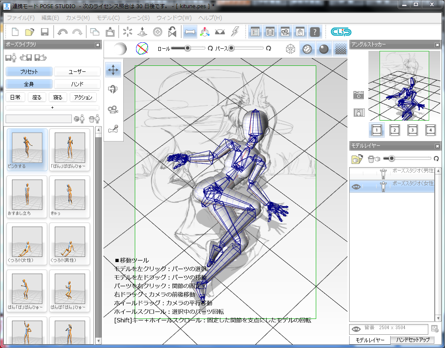Click the copy pose toolbar icon
Image resolution: width=445 pixels, height=348 pixels.
(95, 32)
